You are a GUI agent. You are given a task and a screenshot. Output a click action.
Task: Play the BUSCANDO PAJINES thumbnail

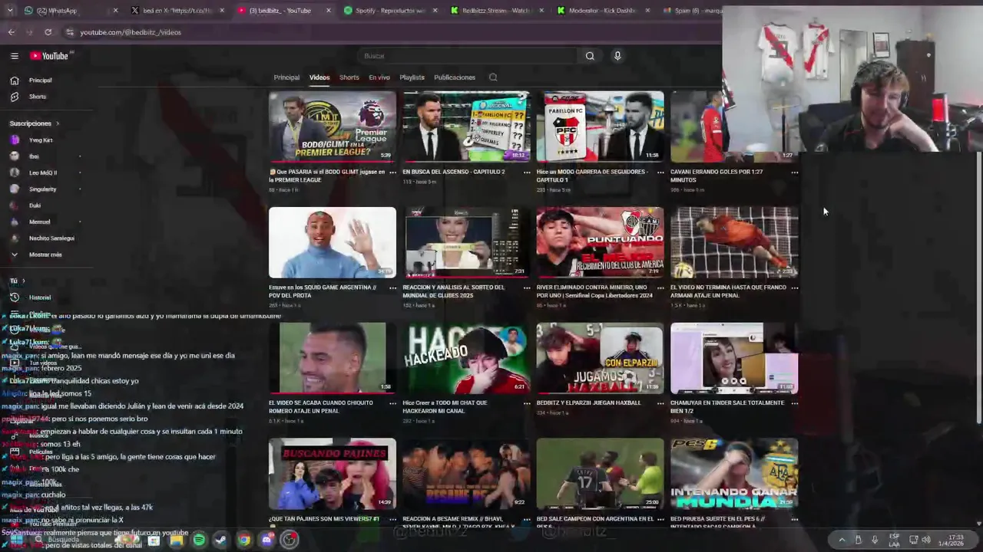333,474
